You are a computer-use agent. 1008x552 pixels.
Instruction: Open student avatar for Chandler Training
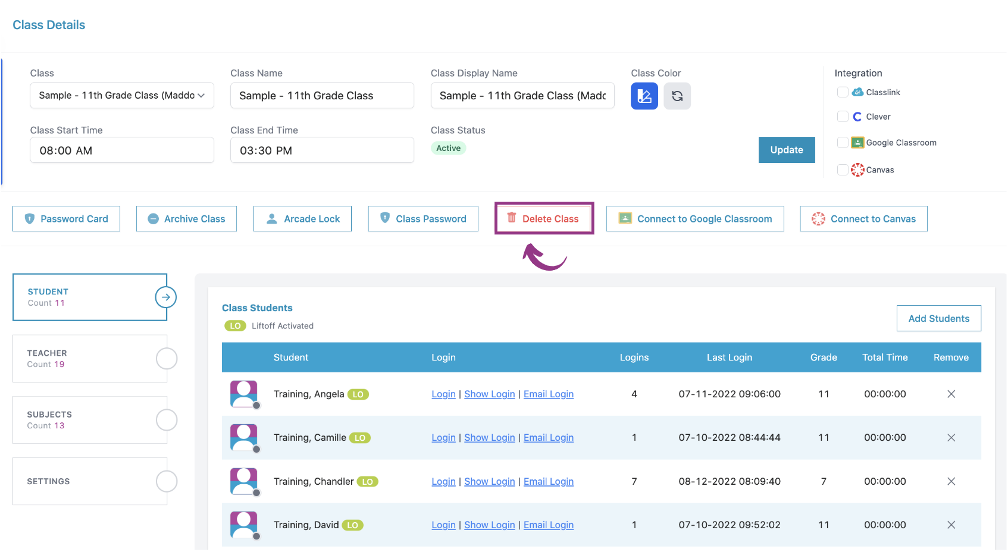click(244, 481)
